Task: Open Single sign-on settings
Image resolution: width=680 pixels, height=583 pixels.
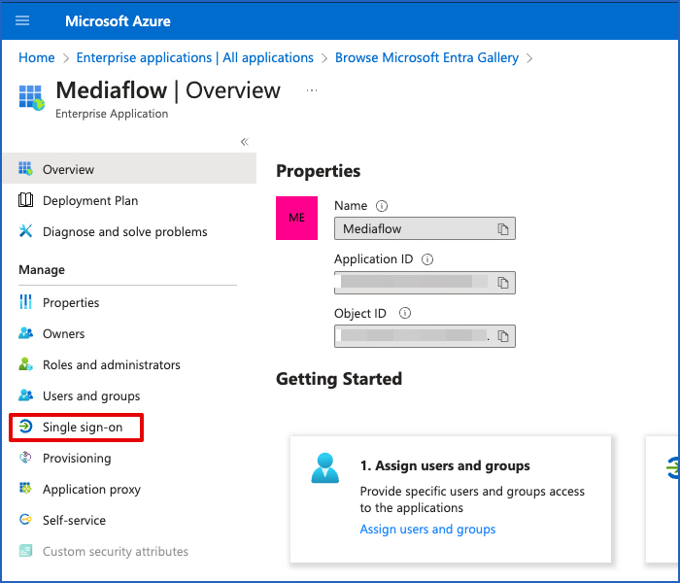Action: [x=82, y=428]
